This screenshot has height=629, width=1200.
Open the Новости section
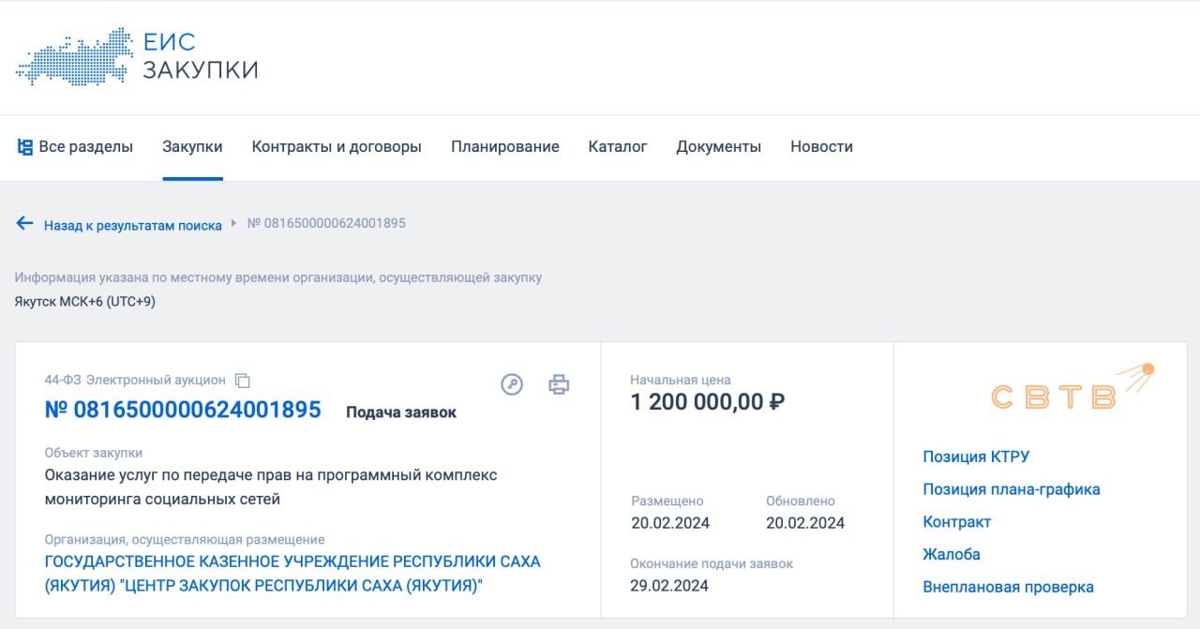tap(821, 147)
